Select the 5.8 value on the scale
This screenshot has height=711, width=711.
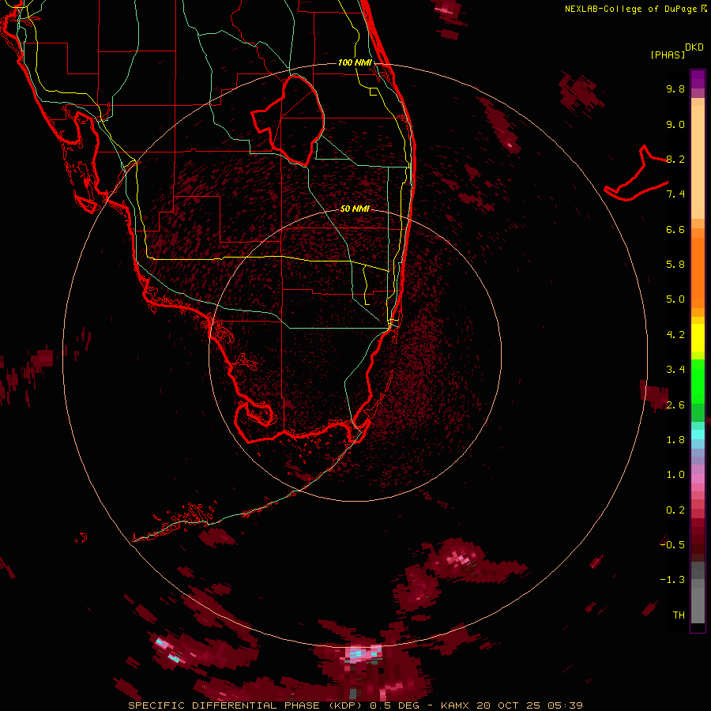pyautogui.click(x=675, y=265)
